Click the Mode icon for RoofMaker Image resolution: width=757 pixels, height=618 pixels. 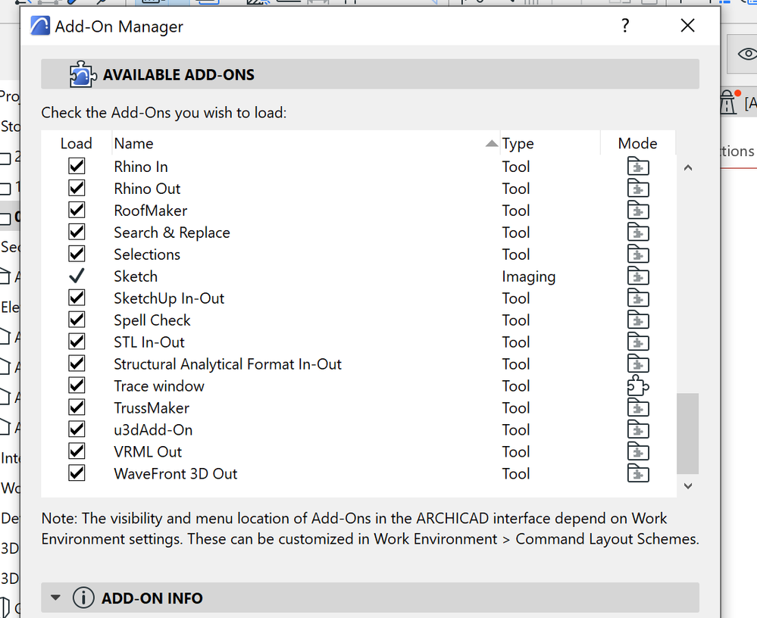click(x=638, y=210)
